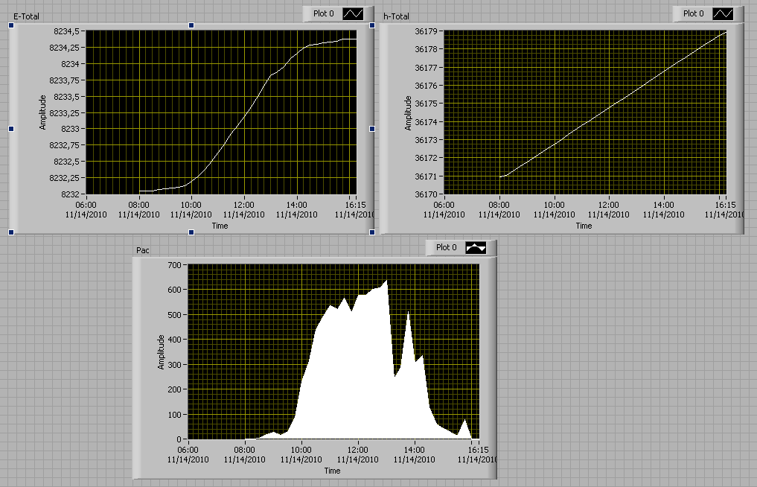Click the Pac Plot 0 filled plot icon
757x487 pixels.
(476, 248)
